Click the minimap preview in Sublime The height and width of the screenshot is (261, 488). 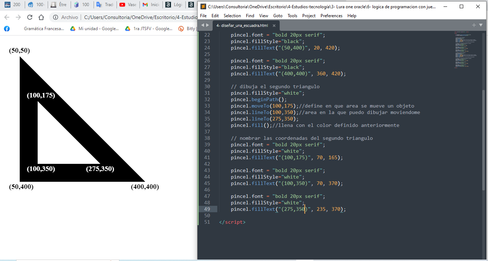[x=466, y=50]
